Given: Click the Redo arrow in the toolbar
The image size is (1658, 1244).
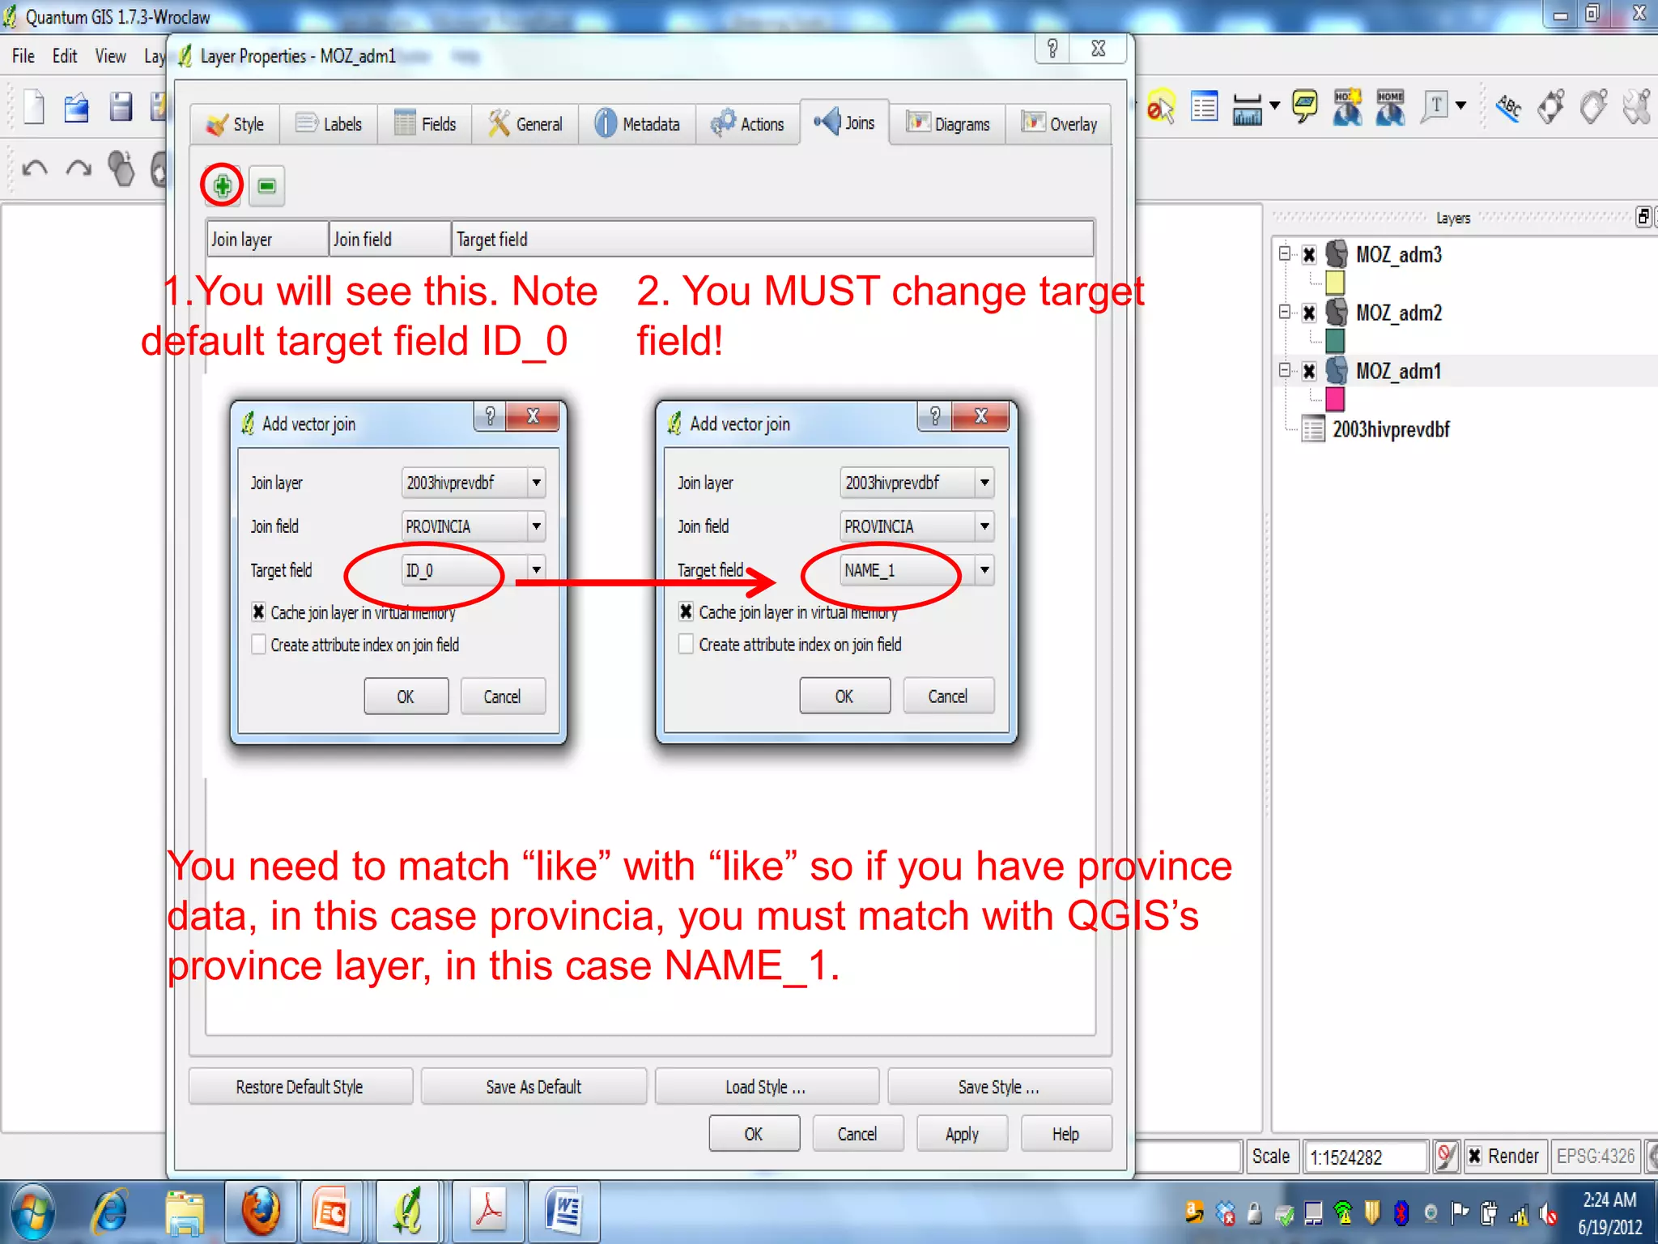Looking at the screenshot, I should click(x=79, y=168).
